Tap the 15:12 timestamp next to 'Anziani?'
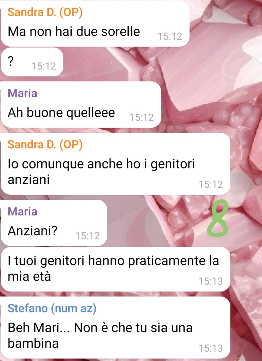This screenshot has height=361, width=262. click(x=87, y=236)
